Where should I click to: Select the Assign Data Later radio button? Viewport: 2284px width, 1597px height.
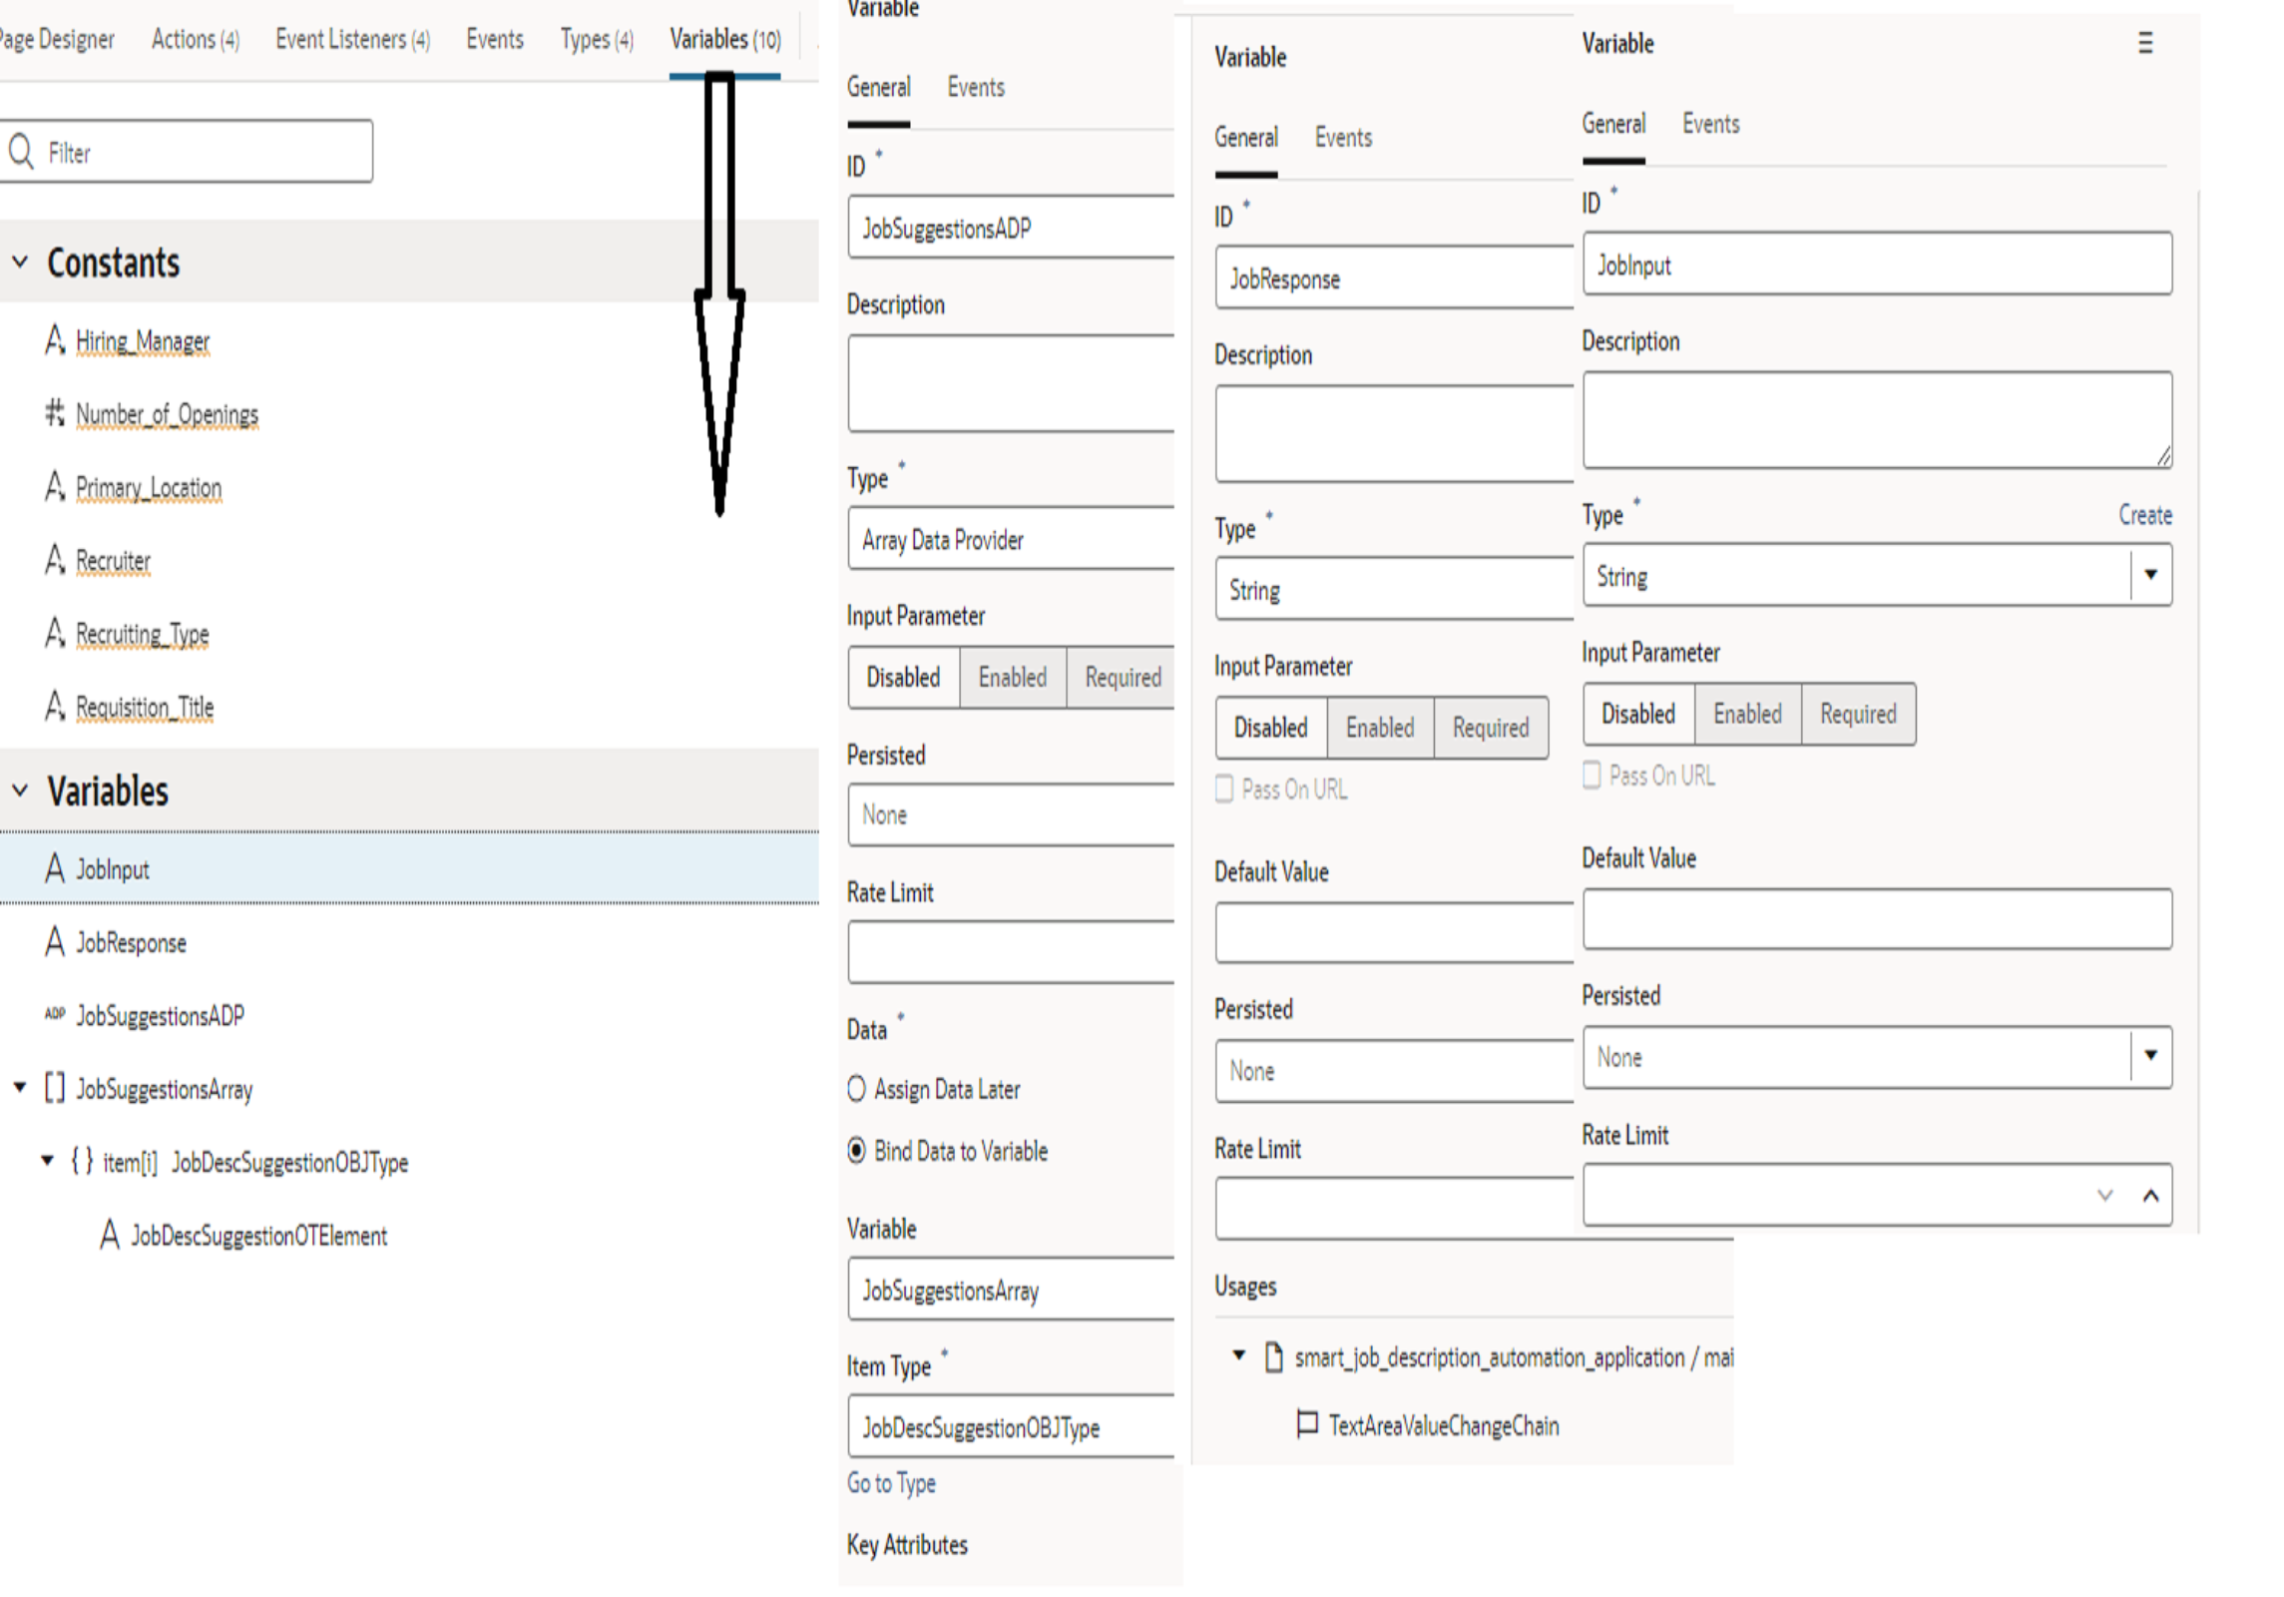pyautogui.click(x=856, y=1089)
